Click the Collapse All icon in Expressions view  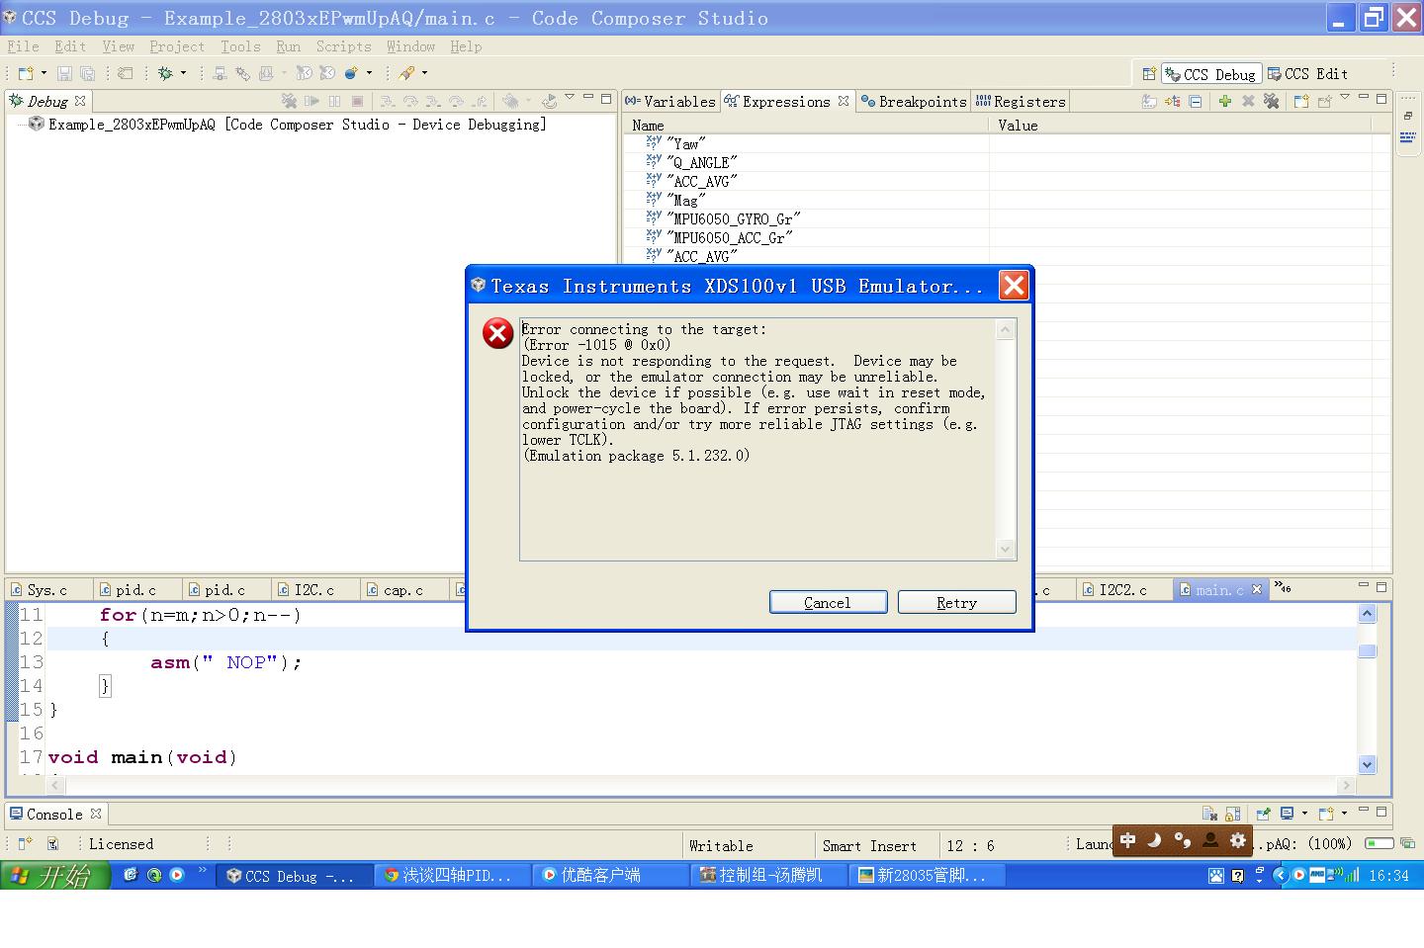(1196, 101)
